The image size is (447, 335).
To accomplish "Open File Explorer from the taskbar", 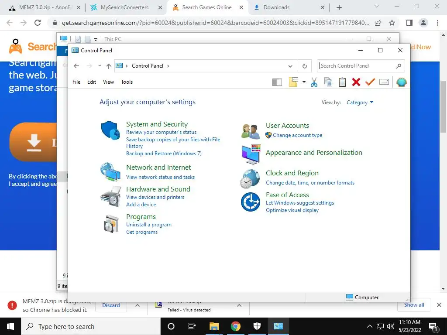I will [x=214, y=326].
